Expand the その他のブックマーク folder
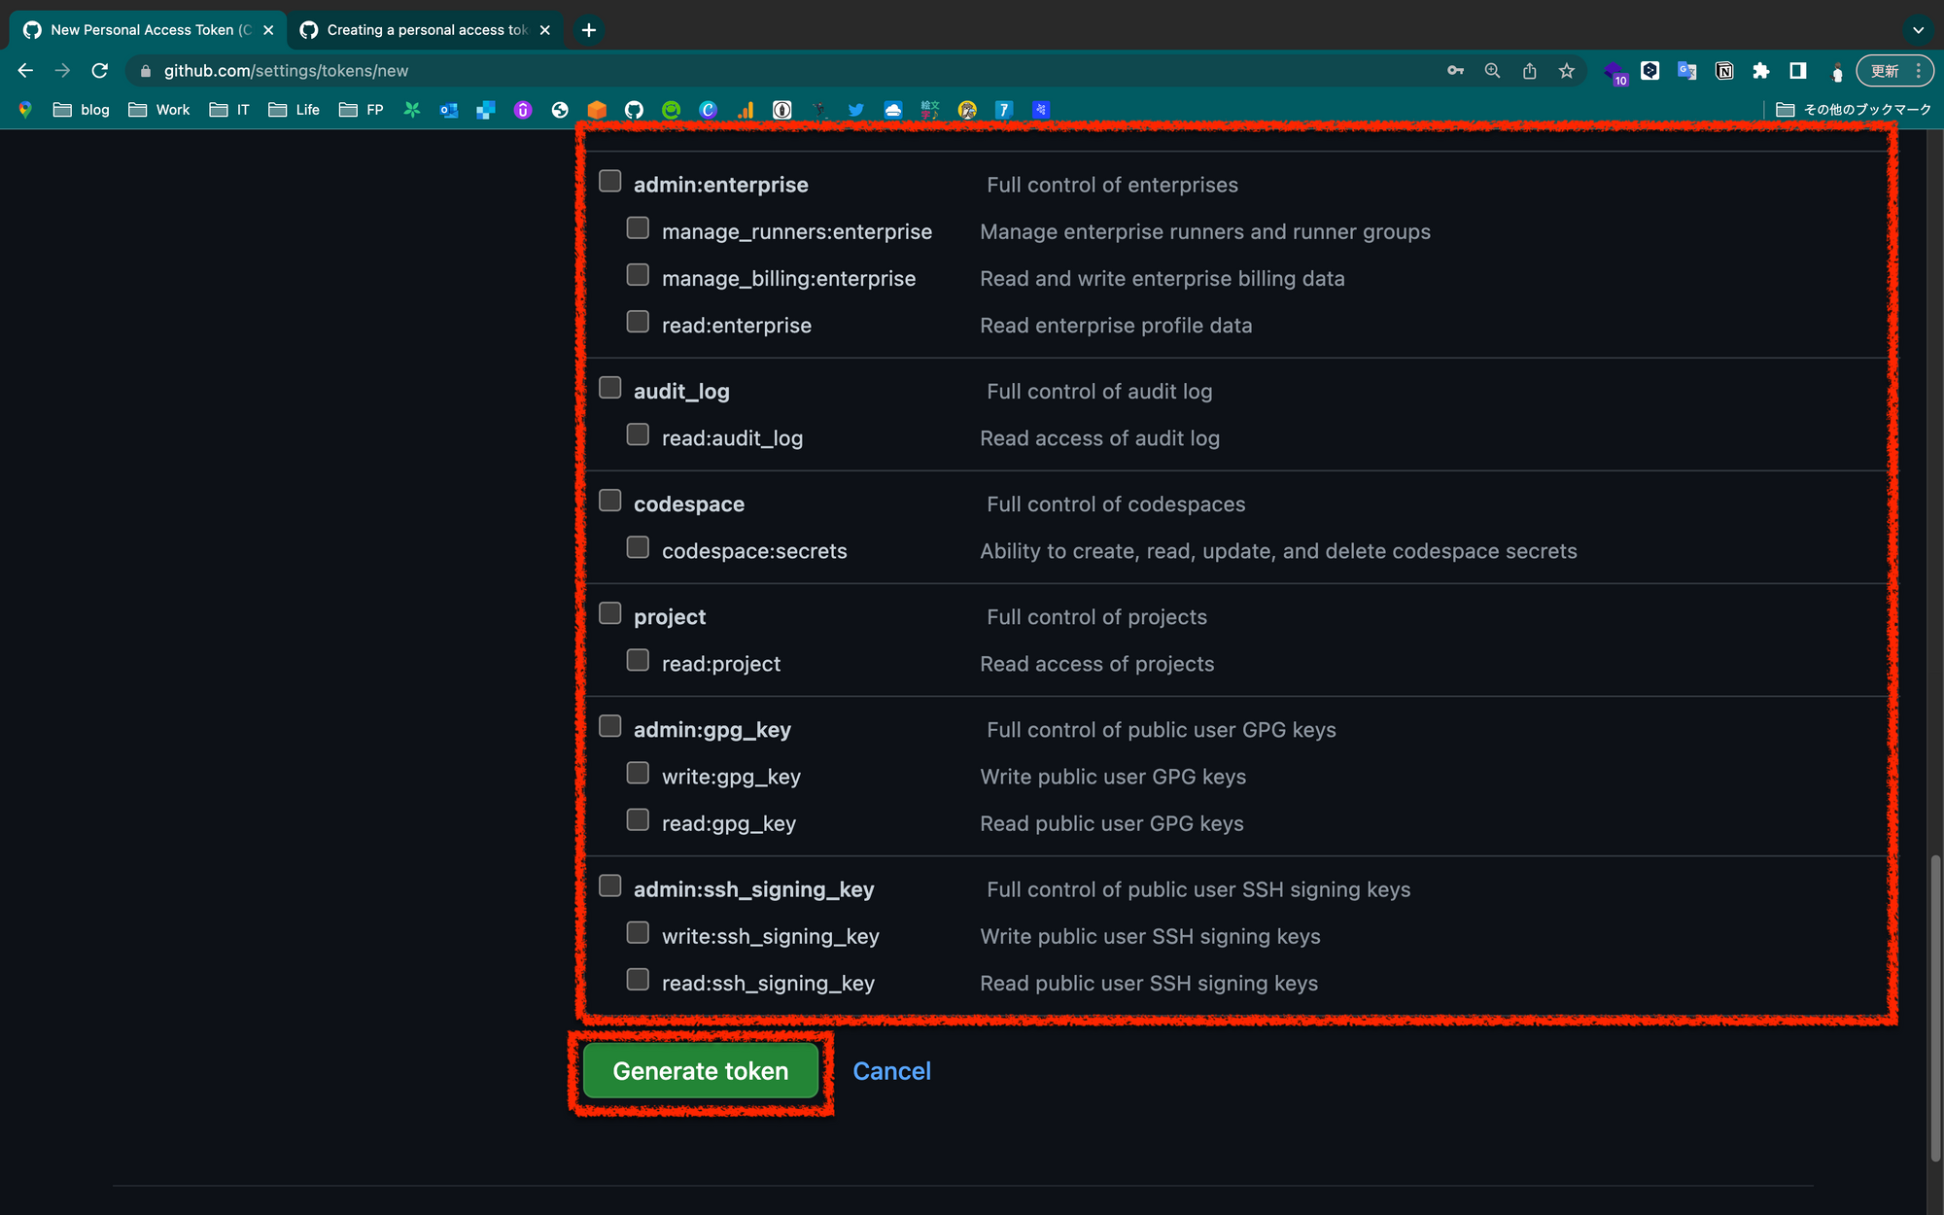1944x1215 pixels. [x=1853, y=110]
